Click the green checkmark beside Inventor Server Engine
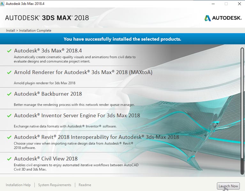The width and height of the screenshot is (245, 191). click(9, 116)
